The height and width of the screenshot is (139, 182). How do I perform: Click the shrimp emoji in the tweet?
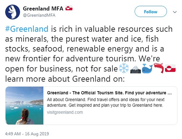(x=159, y=68)
